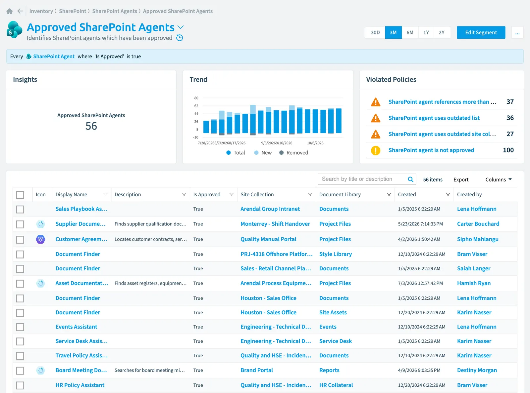This screenshot has width=530, height=393.
Task: Check the Customer Agreement row checkbox
Action: pos(20,239)
